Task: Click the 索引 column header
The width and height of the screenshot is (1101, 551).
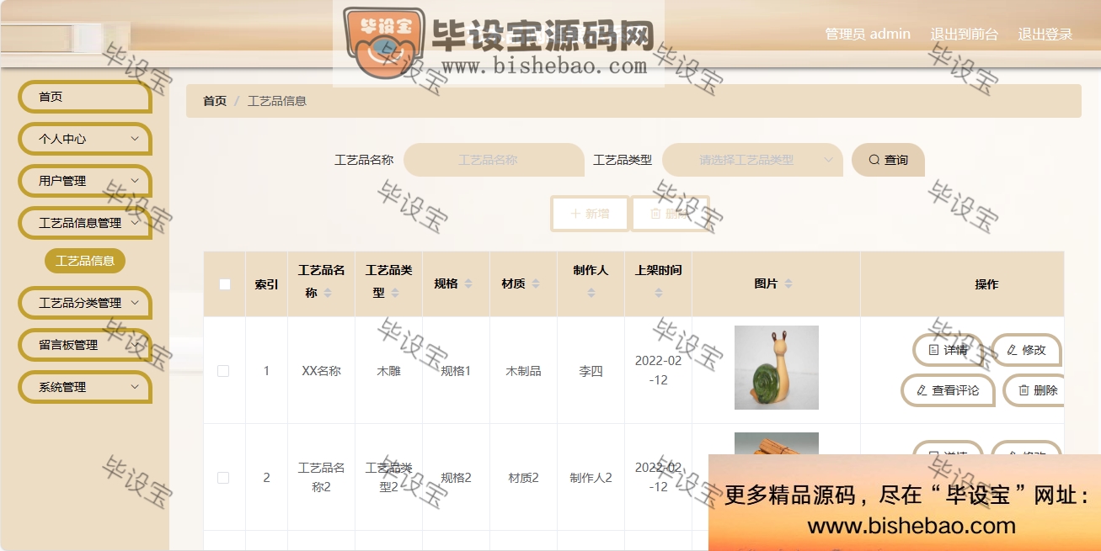Action: [x=266, y=284]
